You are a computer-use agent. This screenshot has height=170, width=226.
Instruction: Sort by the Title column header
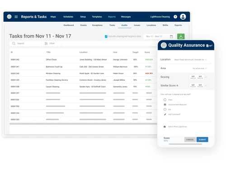(48, 52)
